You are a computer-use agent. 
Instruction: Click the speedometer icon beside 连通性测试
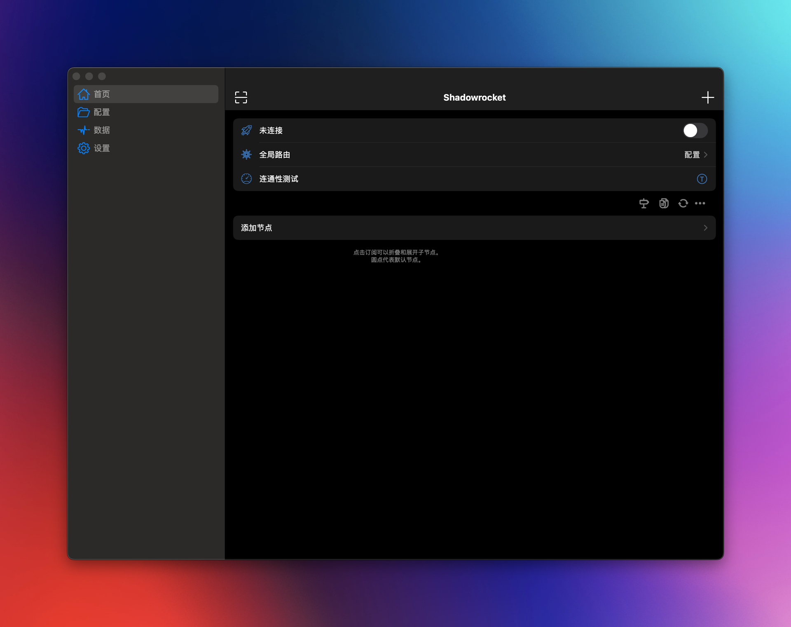tap(246, 178)
